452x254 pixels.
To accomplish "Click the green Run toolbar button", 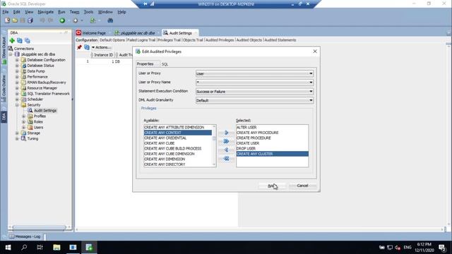I will click(x=62, y=20).
